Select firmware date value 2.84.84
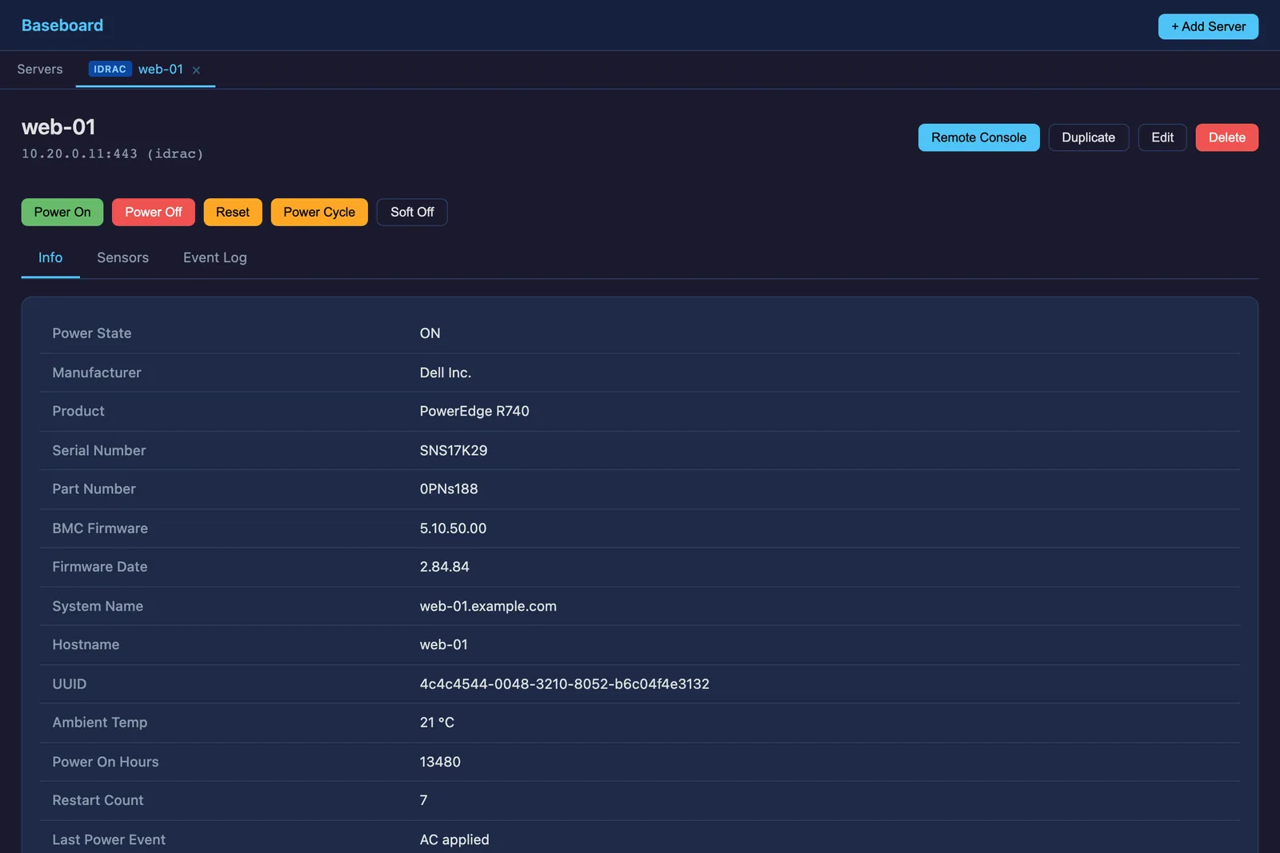The height and width of the screenshot is (853, 1280). [x=445, y=567]
